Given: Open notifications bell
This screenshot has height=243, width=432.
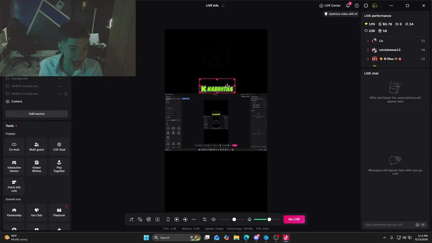Looking at the screenshot, I should (x=348, y=6).
